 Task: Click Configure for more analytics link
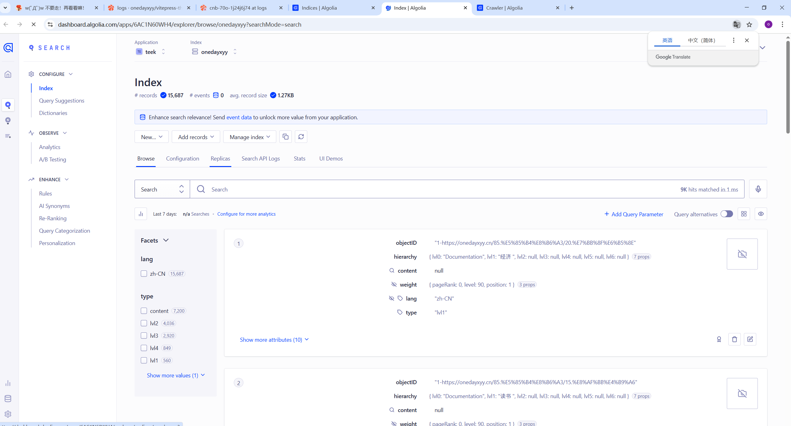(x=246, y=214)
